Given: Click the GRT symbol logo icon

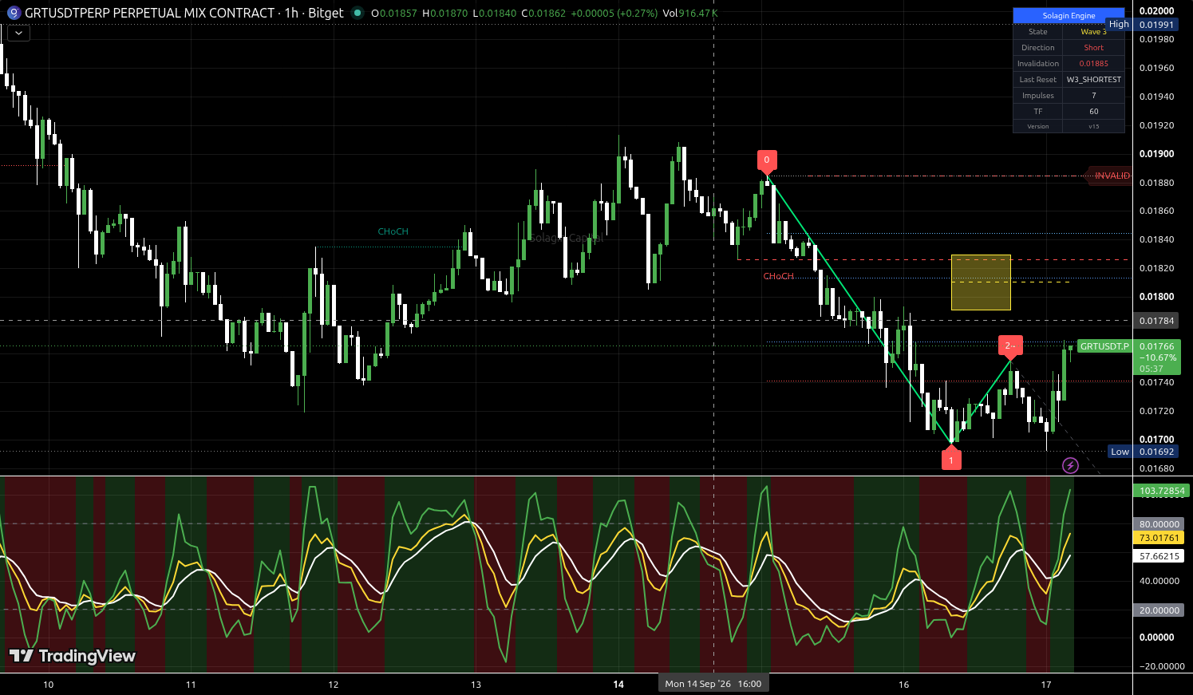Looking at the screenshot, I should pyautogui.click(x=13, y=13).
